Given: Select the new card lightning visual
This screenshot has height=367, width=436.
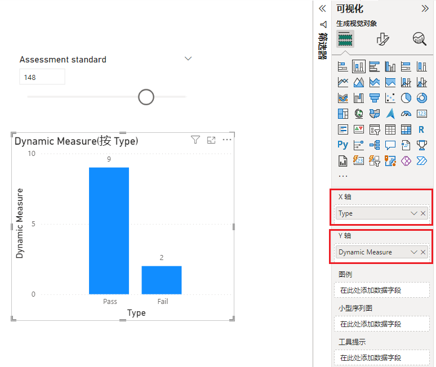Looking at the screenshot, I should click(x=359, y=161).
